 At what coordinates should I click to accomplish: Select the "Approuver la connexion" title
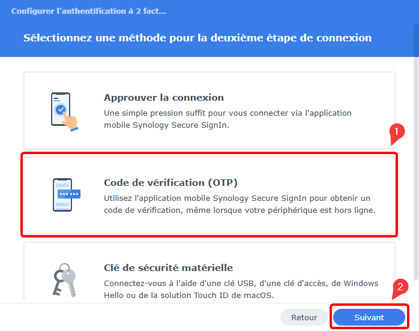[x=164, y=97]
